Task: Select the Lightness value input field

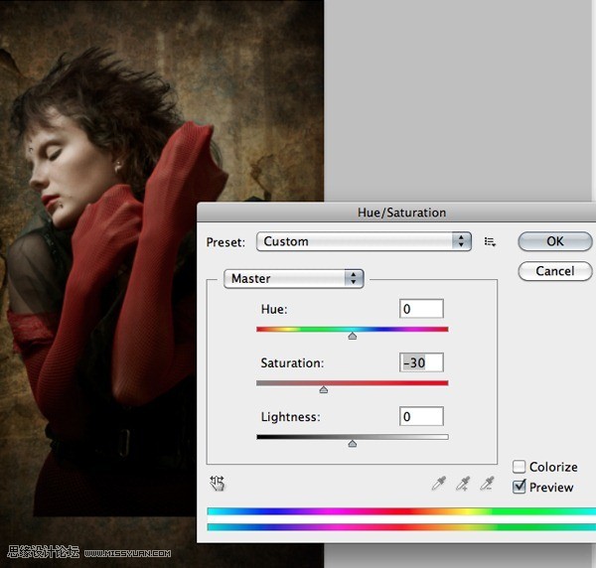Action: (x=421, y=416)
